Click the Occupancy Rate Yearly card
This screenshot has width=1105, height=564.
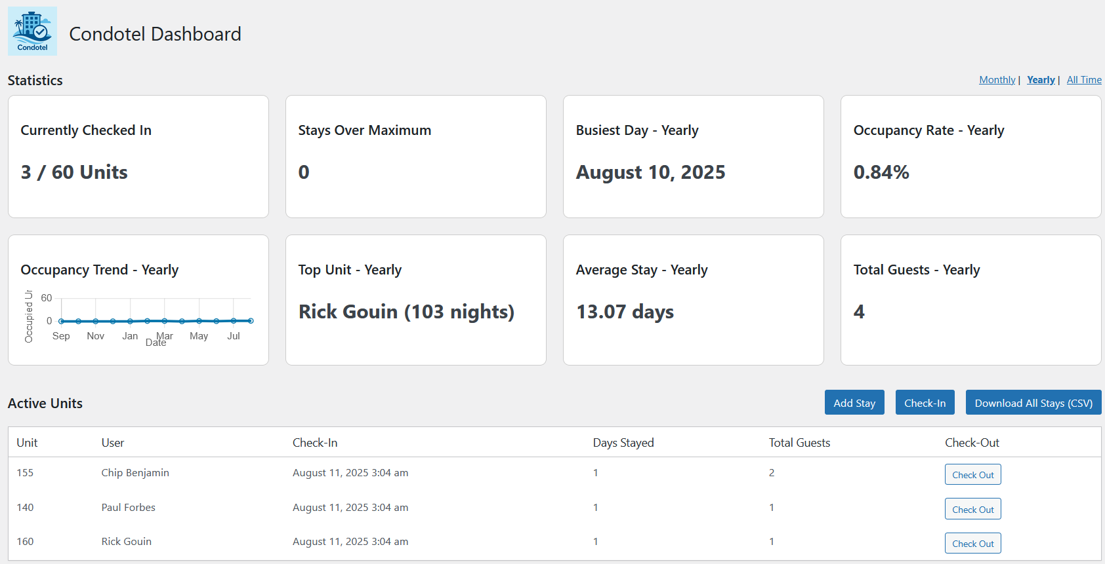click(x=970, y=157)
